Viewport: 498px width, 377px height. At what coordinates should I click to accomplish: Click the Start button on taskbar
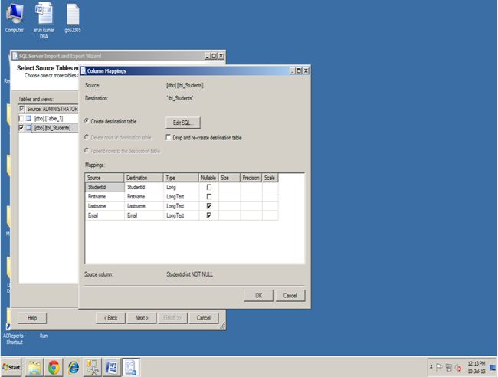click(11, 367)
